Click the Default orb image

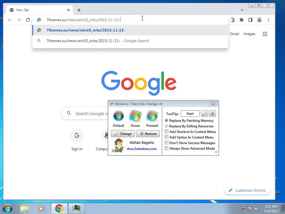pos(119,116)
